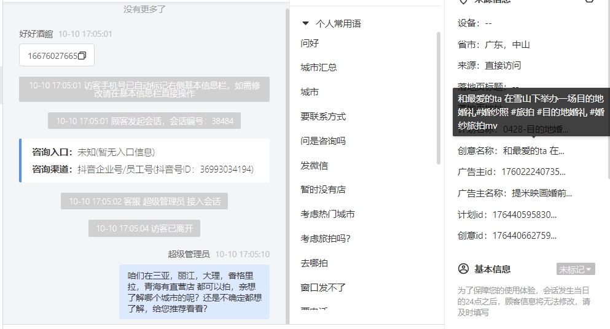The width and height of the screenshot is (610, 329).
Task: Click the 设备 row
Action: click(x=475, y=23)
